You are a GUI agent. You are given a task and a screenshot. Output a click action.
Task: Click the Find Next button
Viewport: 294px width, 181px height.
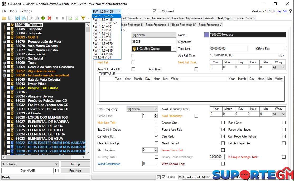[75, 171]
